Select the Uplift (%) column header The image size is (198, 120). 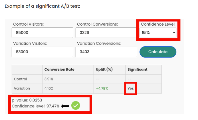[x=104, y=70]
